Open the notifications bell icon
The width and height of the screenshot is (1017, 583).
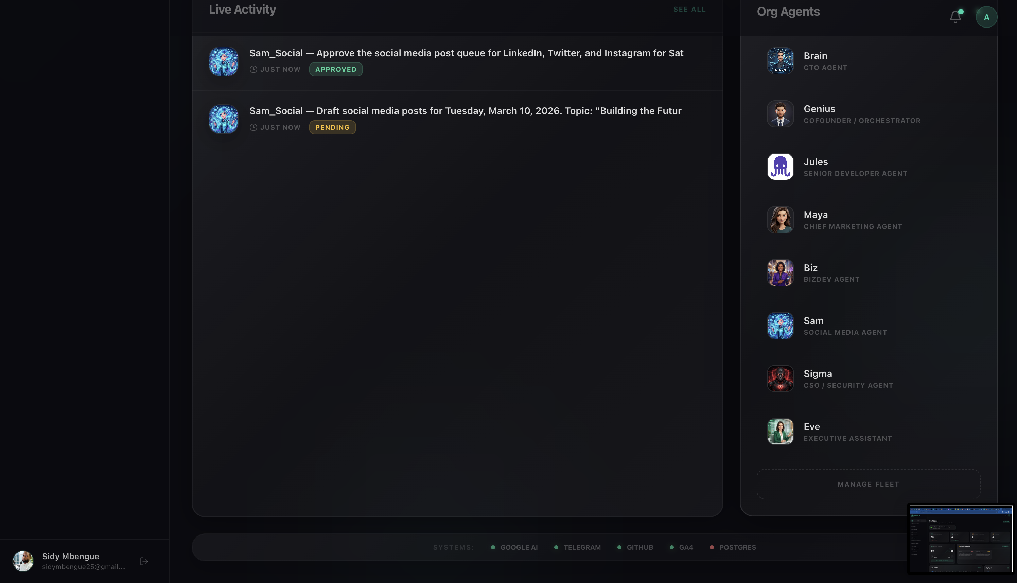pos(955,17)
